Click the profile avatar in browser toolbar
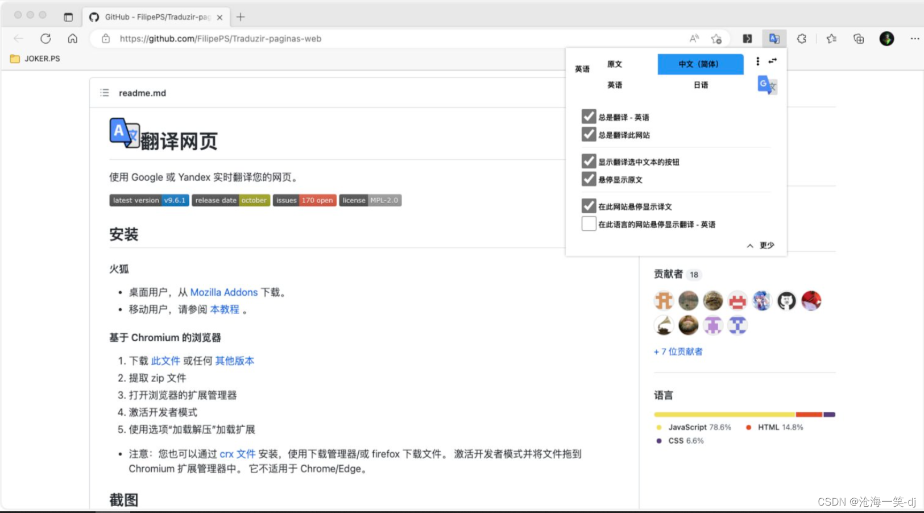Image resolution: width=924 pixels, height=513 pixels. coord(886,39)
